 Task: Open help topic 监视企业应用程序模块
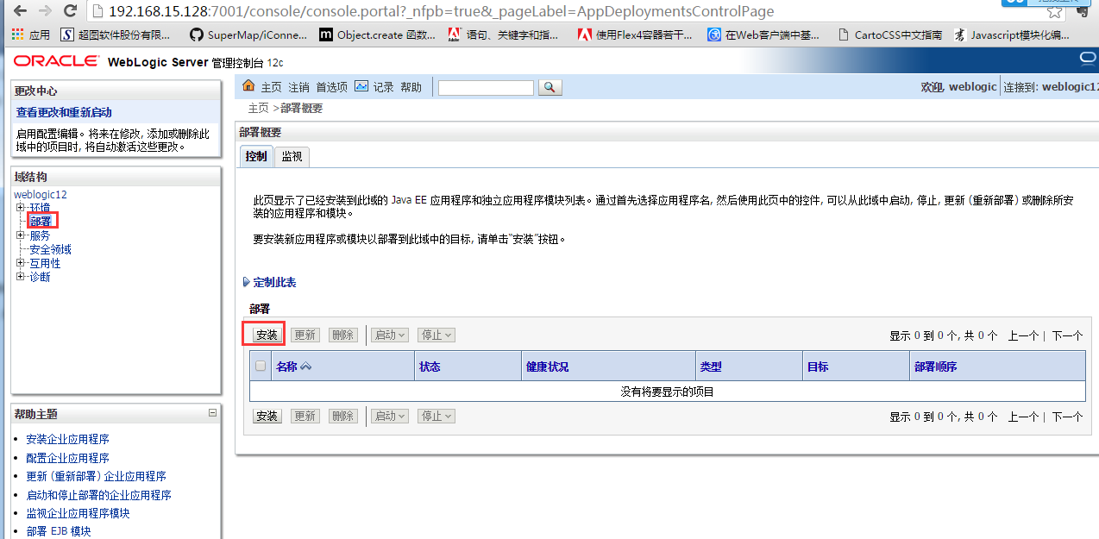pos(78,513)
